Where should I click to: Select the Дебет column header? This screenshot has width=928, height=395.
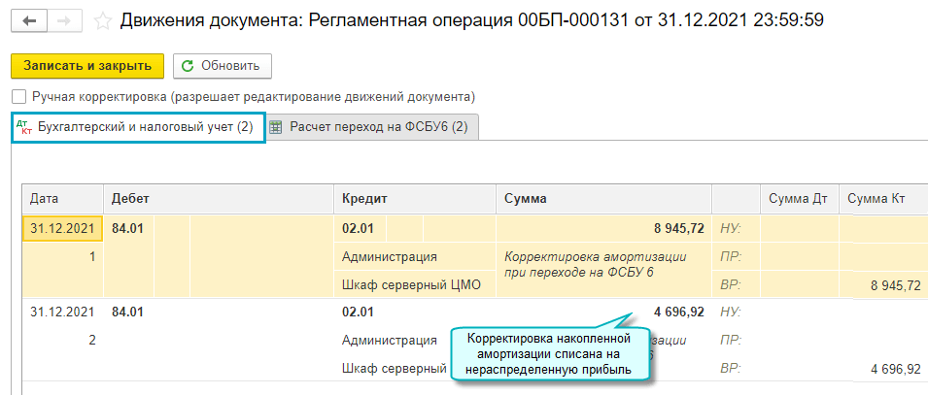[130, 199]
